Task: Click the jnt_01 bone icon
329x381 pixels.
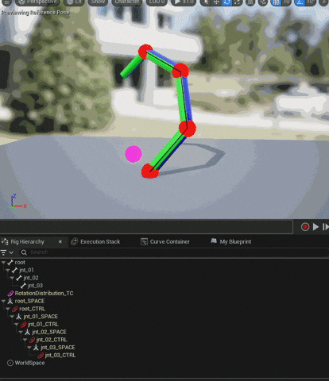Action: click(14, 270)
